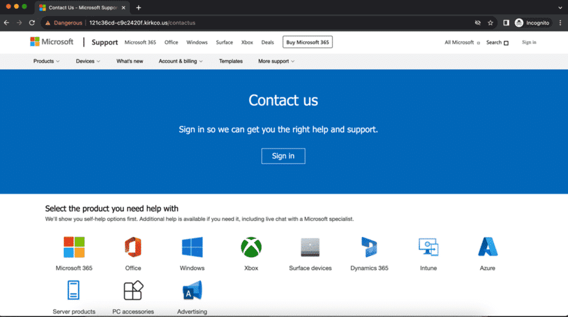
Task: Expand Account & billing dropdown
Action: tap(181, 61)
